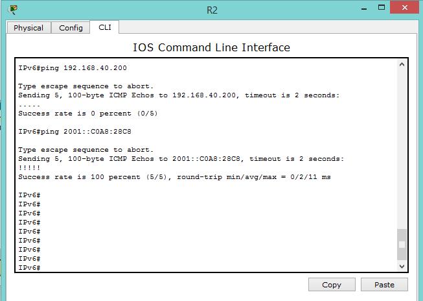
Task: Click 'Success rate is 0 percent (0/5)' text
Action: 88,114
